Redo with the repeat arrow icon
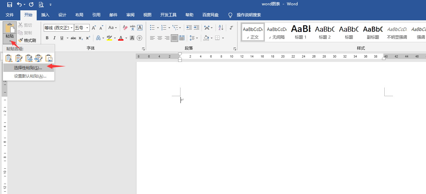426x194 pixels. 31,4
